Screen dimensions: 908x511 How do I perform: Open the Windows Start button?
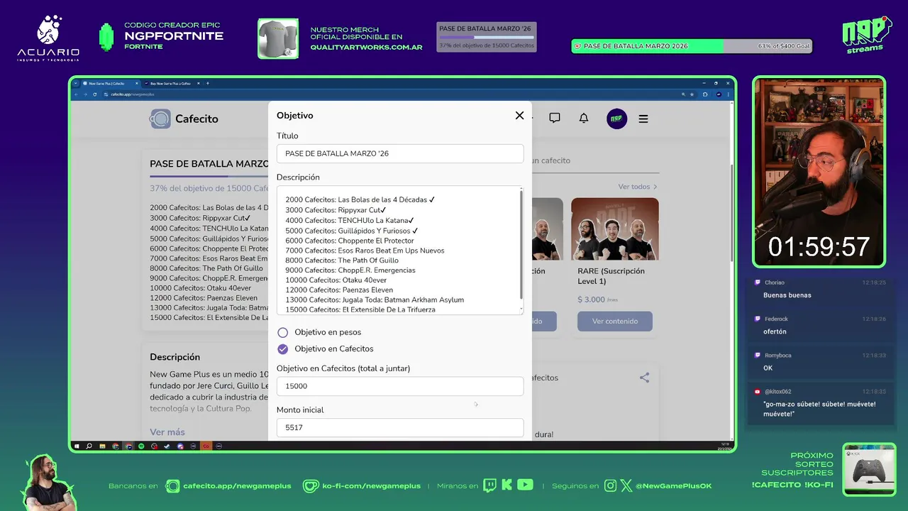pyautogui.click(x=77, y=446)
